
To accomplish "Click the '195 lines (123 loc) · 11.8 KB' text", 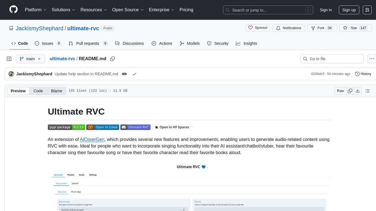I will (98, 91).
